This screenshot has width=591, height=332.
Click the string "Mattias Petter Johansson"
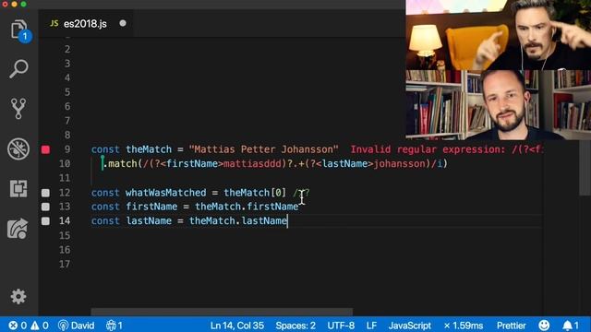263,149
